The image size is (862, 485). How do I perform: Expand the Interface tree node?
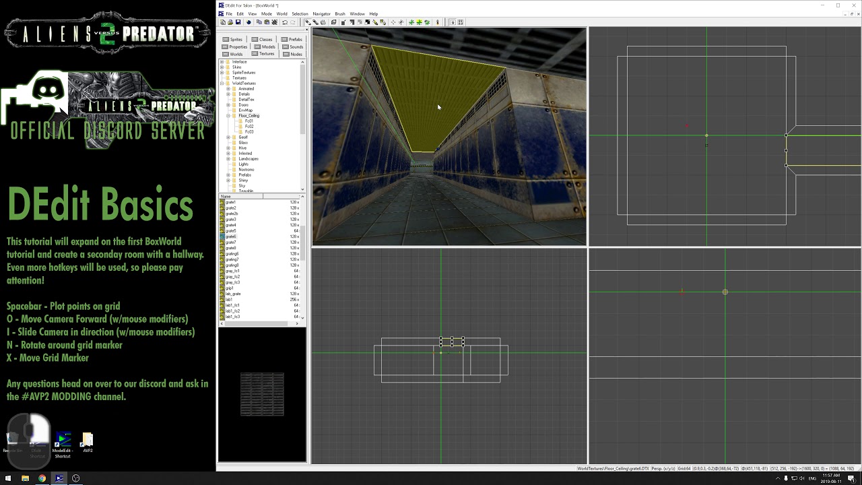(222, 62)
